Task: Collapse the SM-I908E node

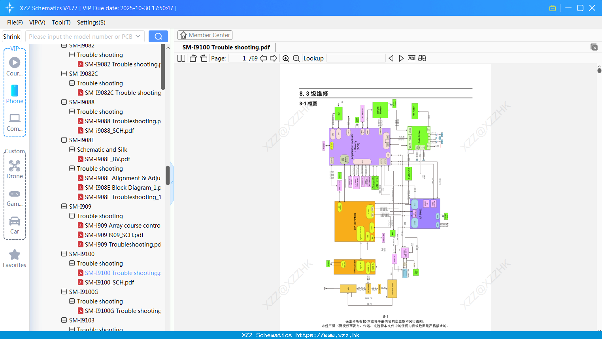Action: click(x=64, y=140)
